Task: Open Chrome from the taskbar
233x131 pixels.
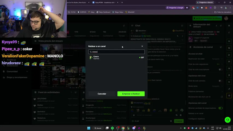Action: [123, 128]
